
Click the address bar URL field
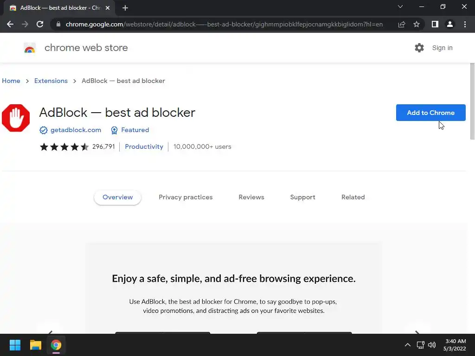click(223, 24)
